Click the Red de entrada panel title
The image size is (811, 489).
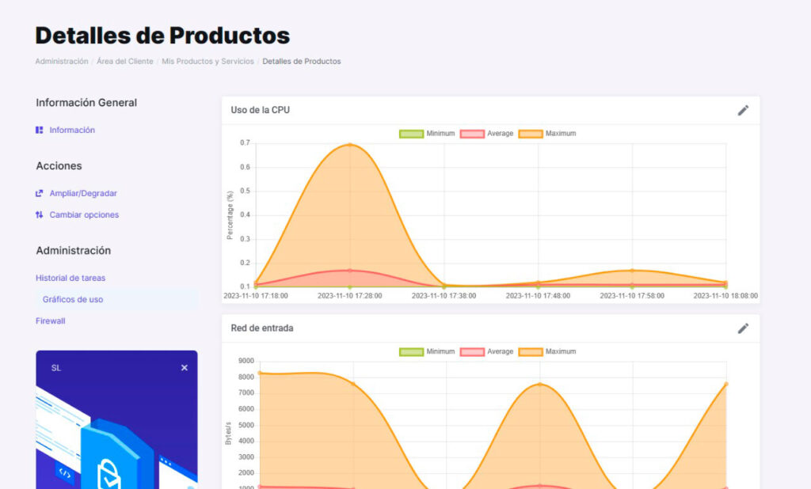[x=261, y=328]
